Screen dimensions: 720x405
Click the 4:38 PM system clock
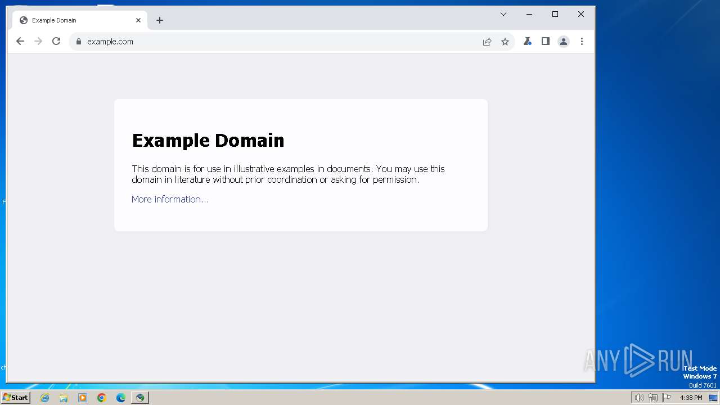coord(691,398)
